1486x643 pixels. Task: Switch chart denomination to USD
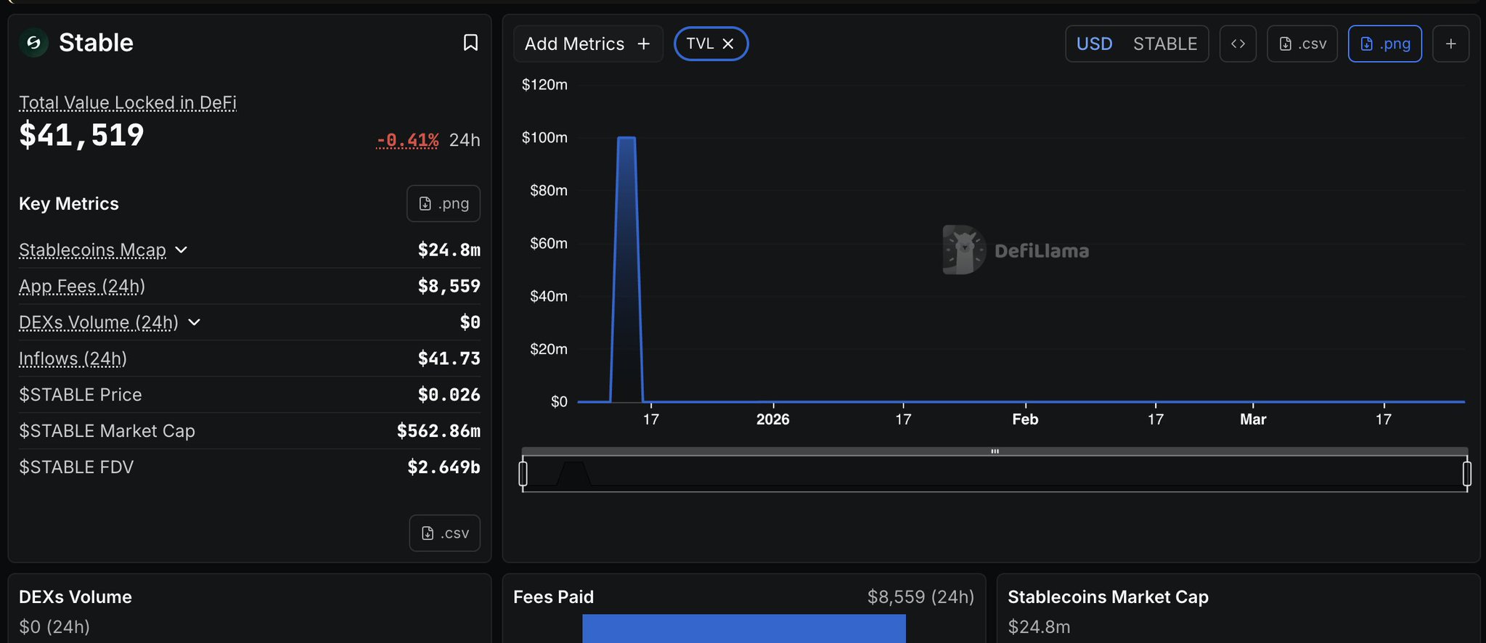[x=1094, y=44]
